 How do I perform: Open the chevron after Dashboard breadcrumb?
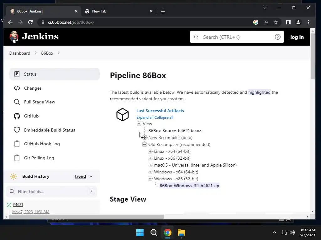(36, 53)
